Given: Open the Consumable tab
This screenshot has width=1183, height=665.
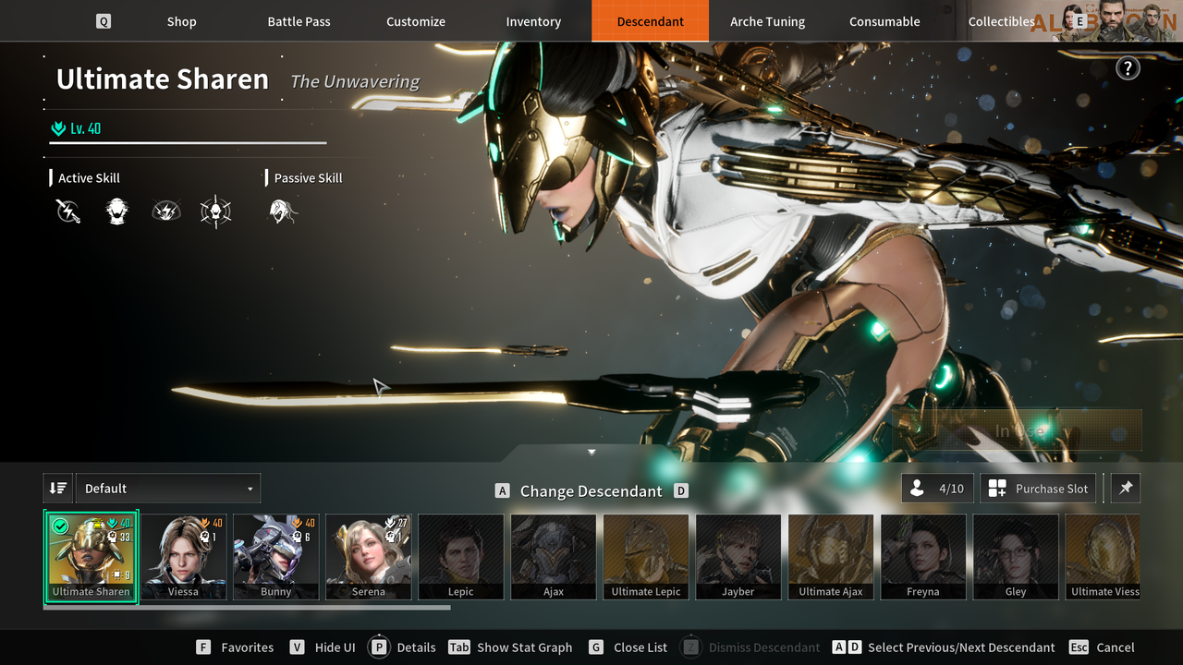Looking at the screenshot, I should (884, 21).
